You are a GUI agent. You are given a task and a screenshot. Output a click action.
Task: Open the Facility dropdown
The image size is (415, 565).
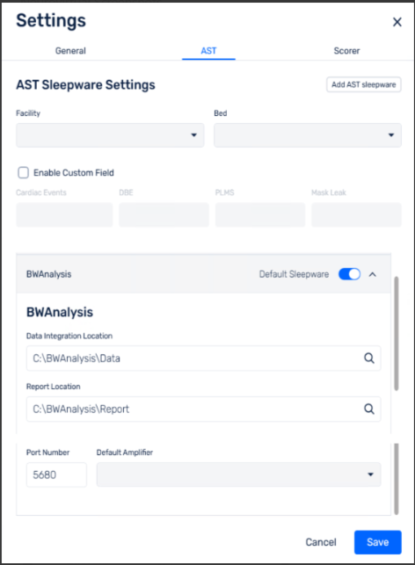pyautogui.click(x=110, y=135)
